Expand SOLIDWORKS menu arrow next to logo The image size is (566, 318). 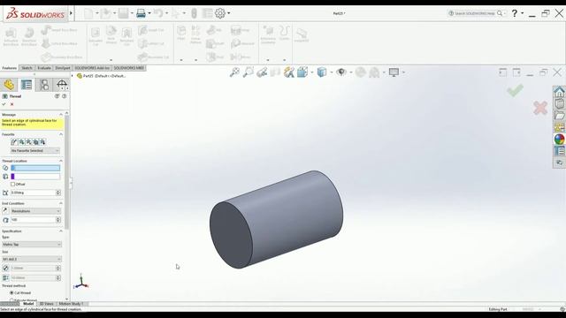pos(71,13)
